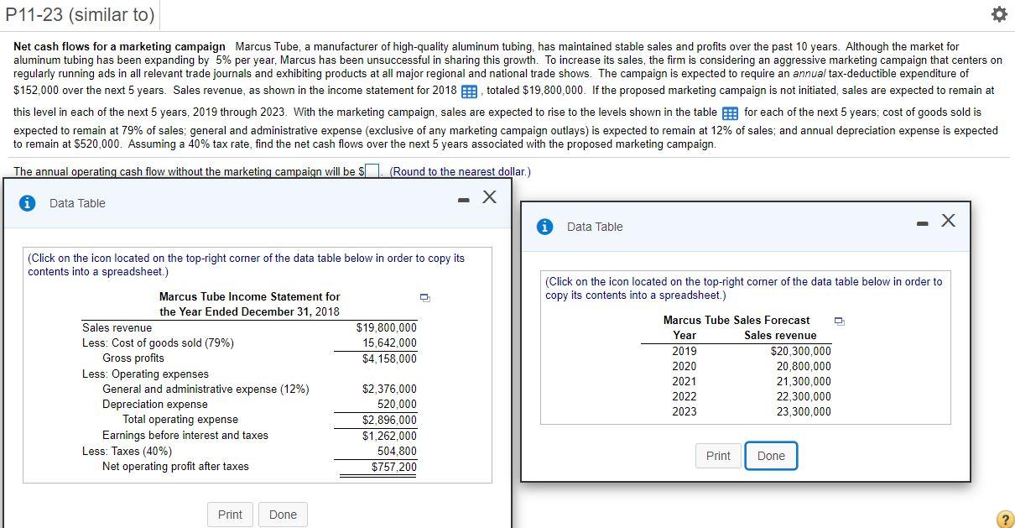Copy income statement table to spreadsheet icon
Viewport: 1015px width, 528px height.
(424, 298)
